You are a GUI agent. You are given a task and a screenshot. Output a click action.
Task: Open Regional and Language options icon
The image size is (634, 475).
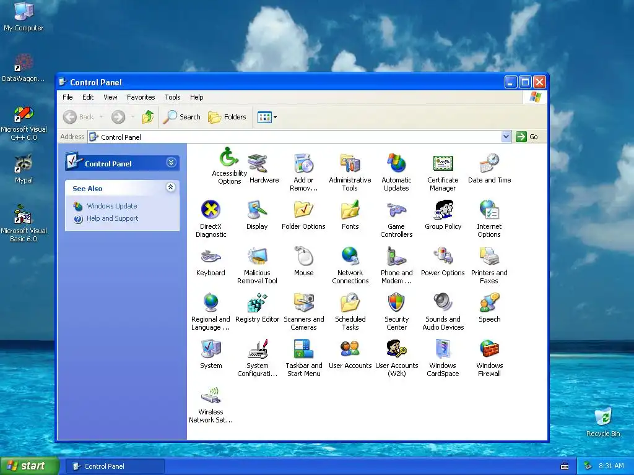(211, 312)
